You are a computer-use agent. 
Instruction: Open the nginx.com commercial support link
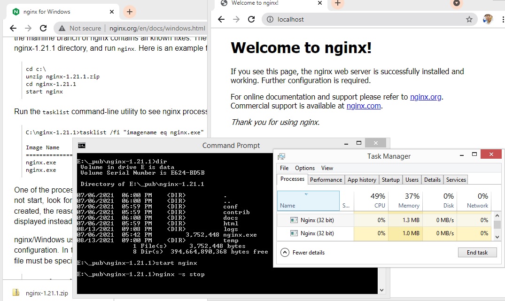(363, 106)
